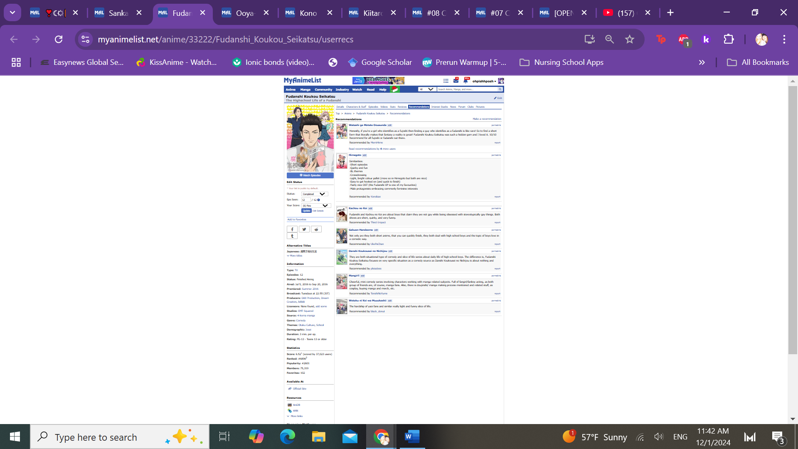Open the Status dropdown showing Completed

315,194
